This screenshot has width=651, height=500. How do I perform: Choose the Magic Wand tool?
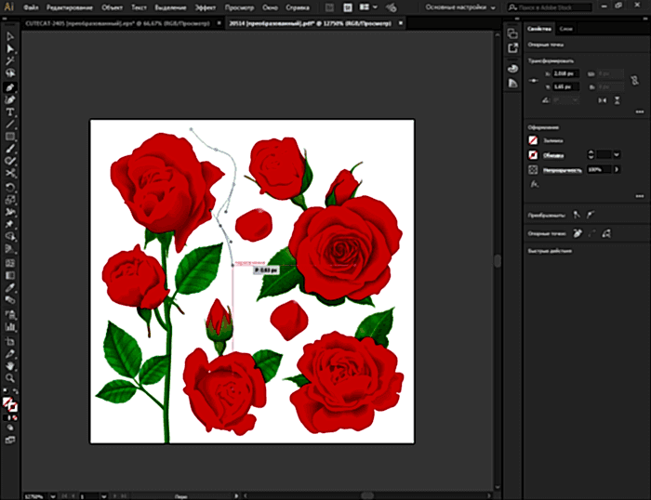coord(10,60)
